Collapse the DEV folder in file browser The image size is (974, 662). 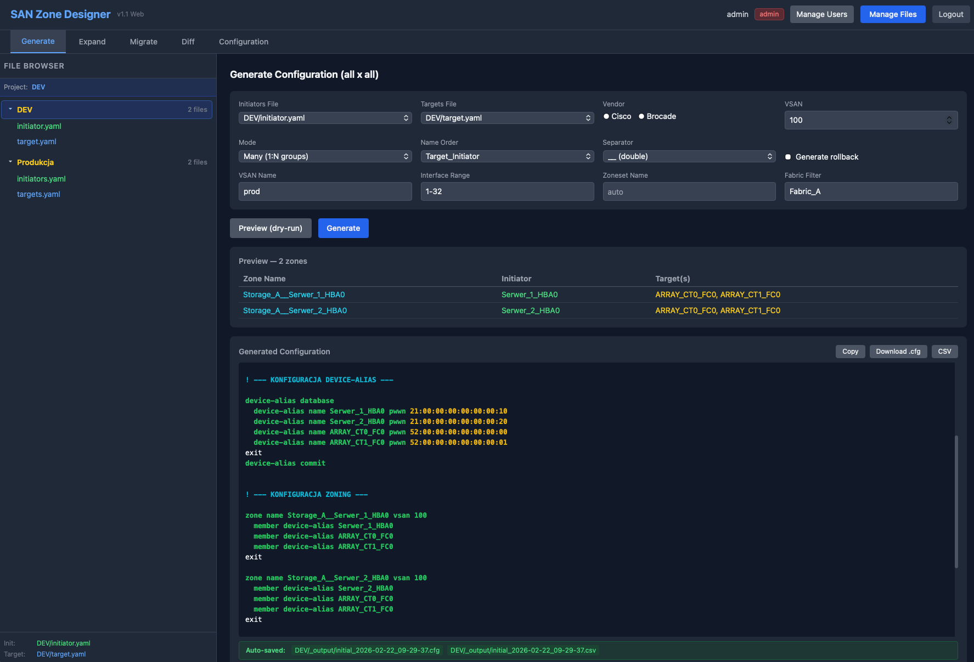point(9,110)
